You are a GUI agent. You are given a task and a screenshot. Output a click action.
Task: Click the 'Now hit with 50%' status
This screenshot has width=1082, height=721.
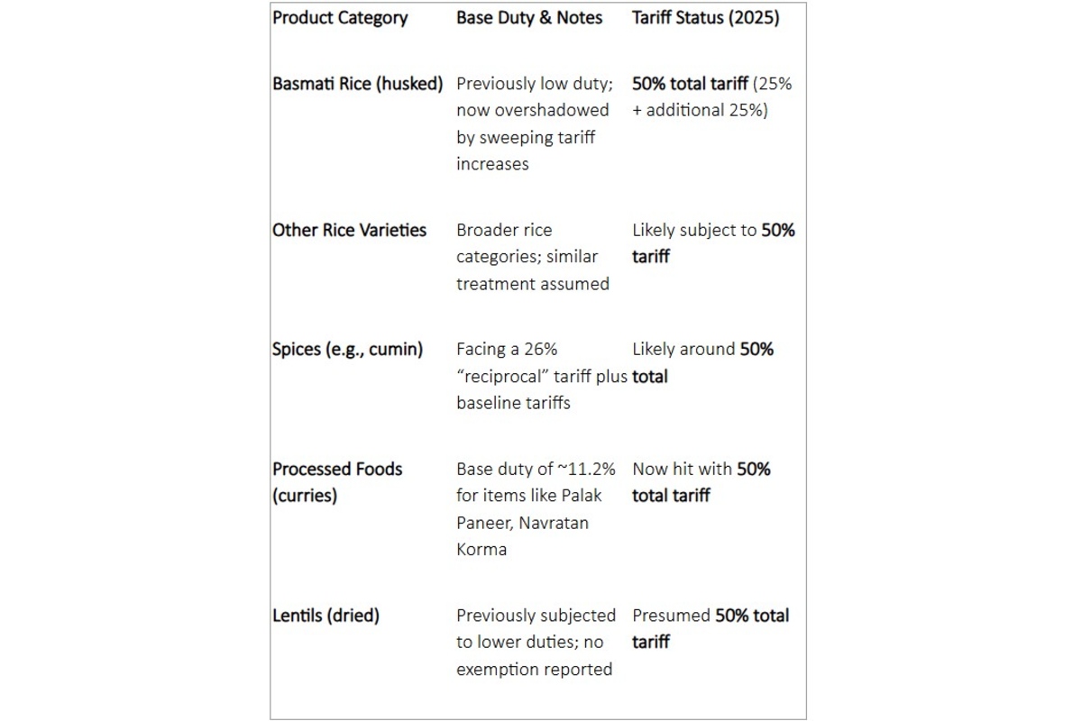(x=701, y=470)
